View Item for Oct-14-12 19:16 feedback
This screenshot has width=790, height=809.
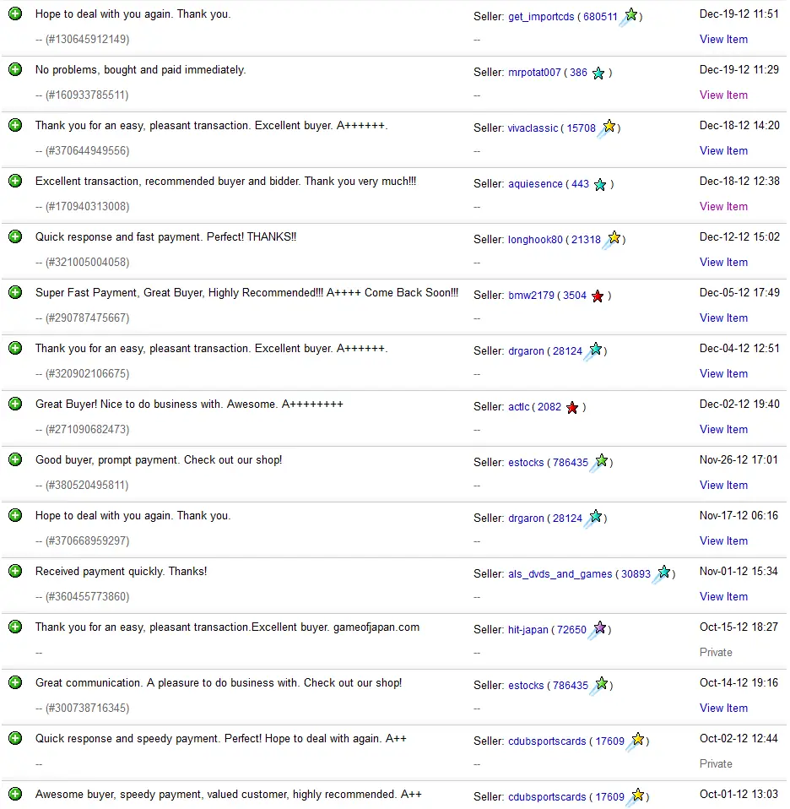723,708
